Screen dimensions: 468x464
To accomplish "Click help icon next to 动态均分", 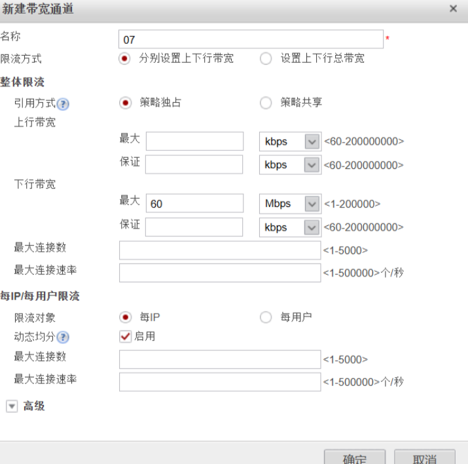I will point(63,338).
